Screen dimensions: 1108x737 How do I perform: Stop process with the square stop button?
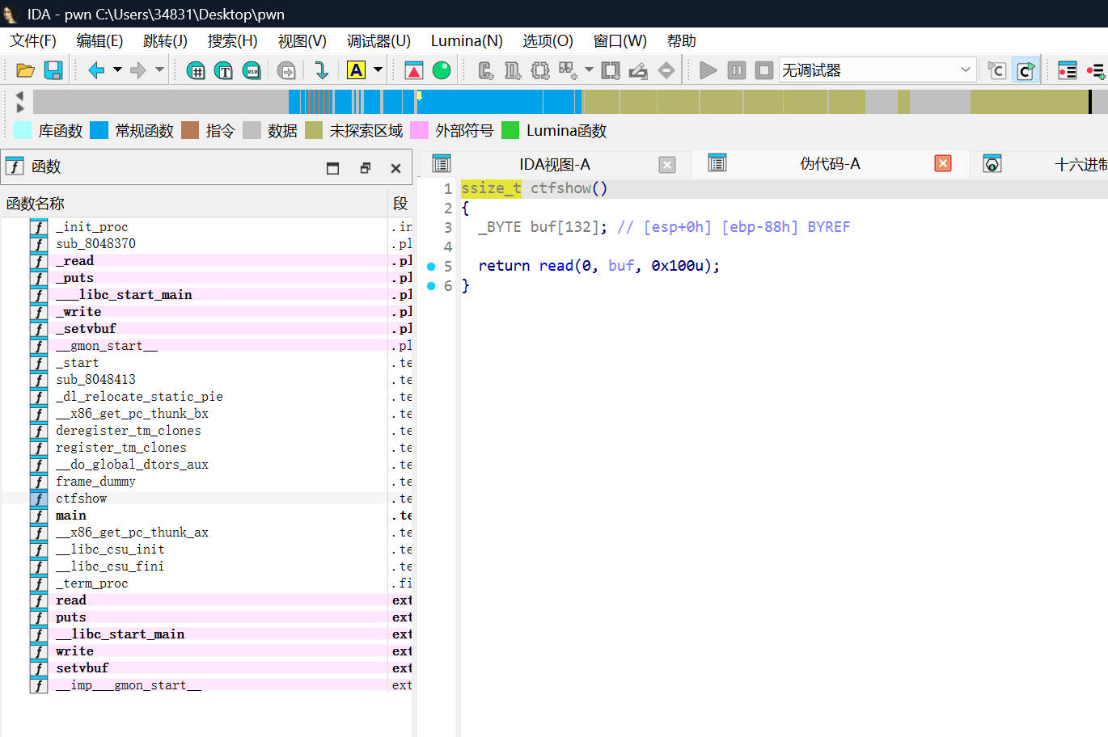[x=764, y=70]
